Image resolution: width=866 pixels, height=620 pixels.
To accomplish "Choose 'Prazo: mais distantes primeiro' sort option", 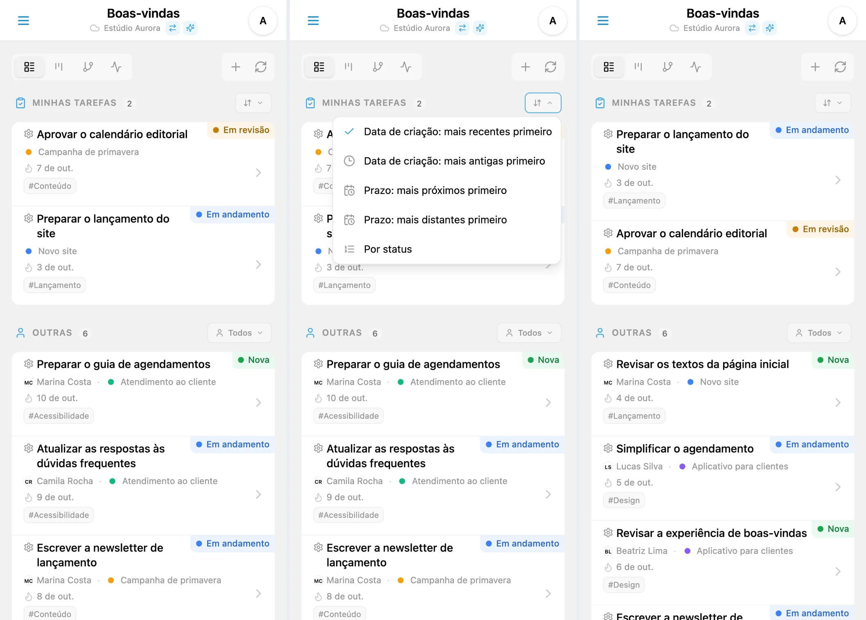I will click(447, 220).
